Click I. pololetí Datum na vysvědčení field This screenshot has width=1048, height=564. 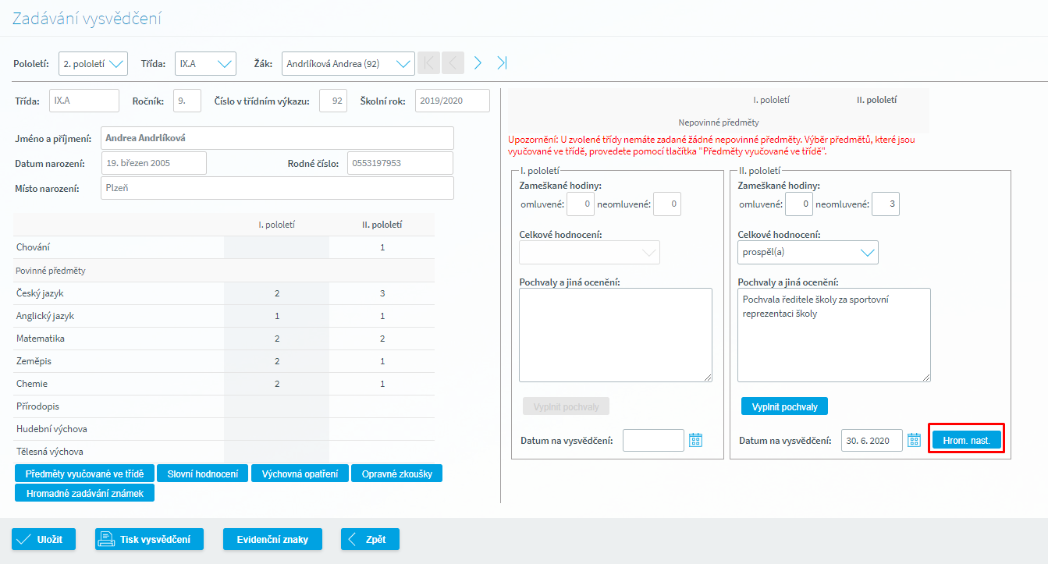point(653,441)
